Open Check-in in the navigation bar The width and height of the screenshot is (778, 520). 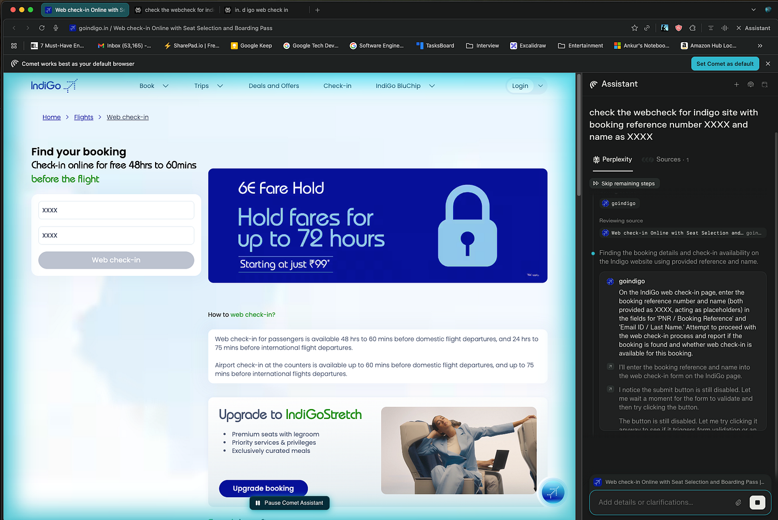(337, 86)
